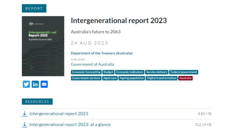Share the report on LinkedIn
This screenshot has width=235, height=132.
(x=35, y=84)
